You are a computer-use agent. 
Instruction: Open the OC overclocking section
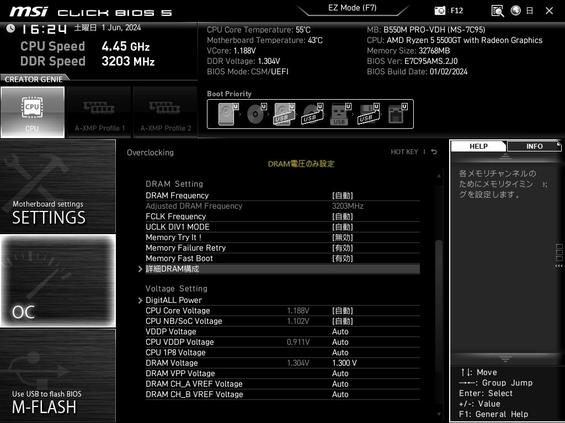(x=57, y=281)
